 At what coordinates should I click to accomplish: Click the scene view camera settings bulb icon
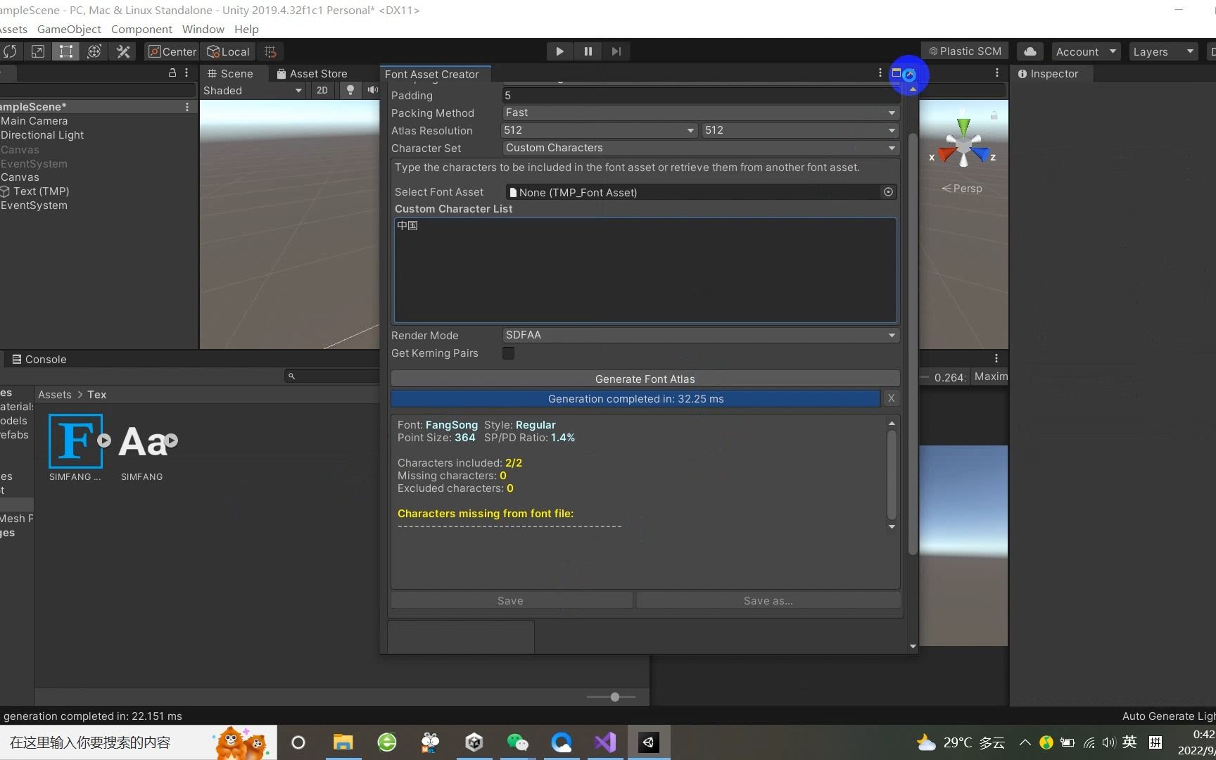click(x=350, y=90)
